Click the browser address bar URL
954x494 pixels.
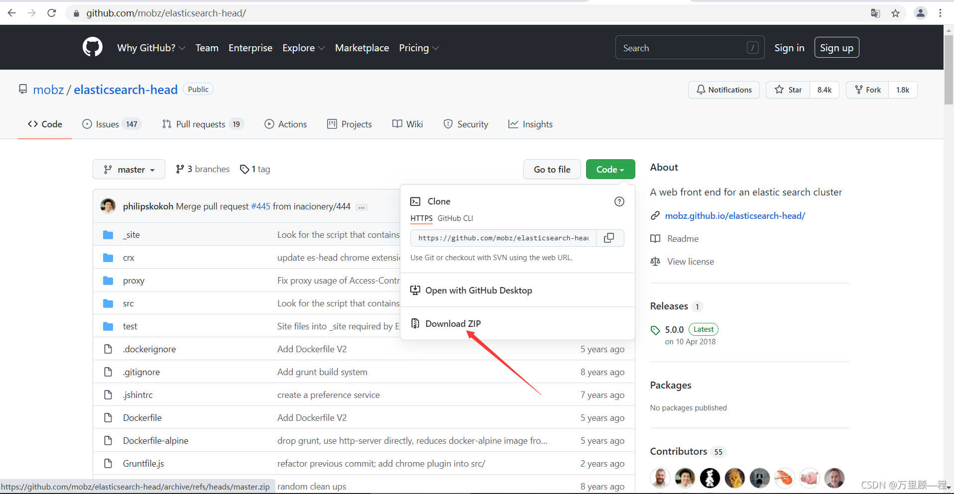[166, 13]
